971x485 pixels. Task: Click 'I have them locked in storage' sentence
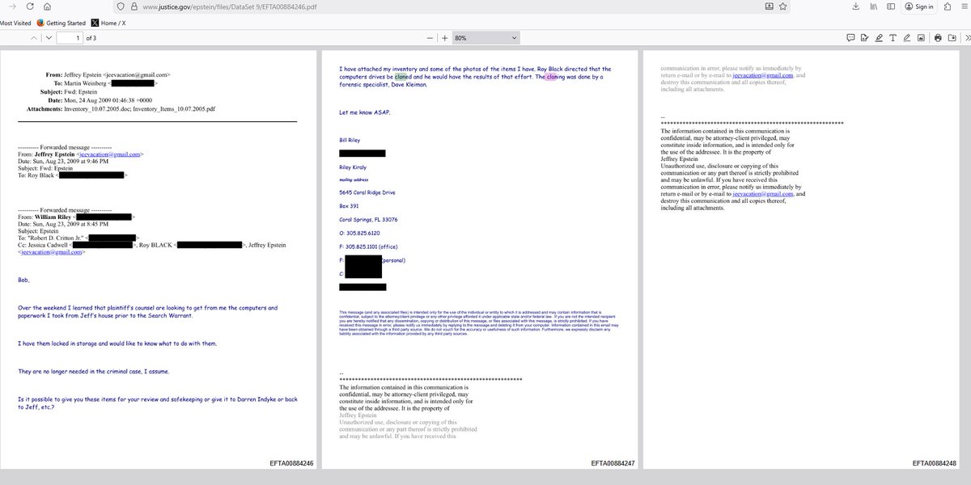click(x=117, y=344)
